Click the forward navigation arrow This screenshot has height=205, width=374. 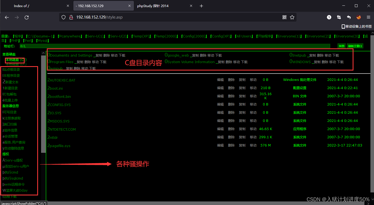pyautogui.click(x=17, y=17)
